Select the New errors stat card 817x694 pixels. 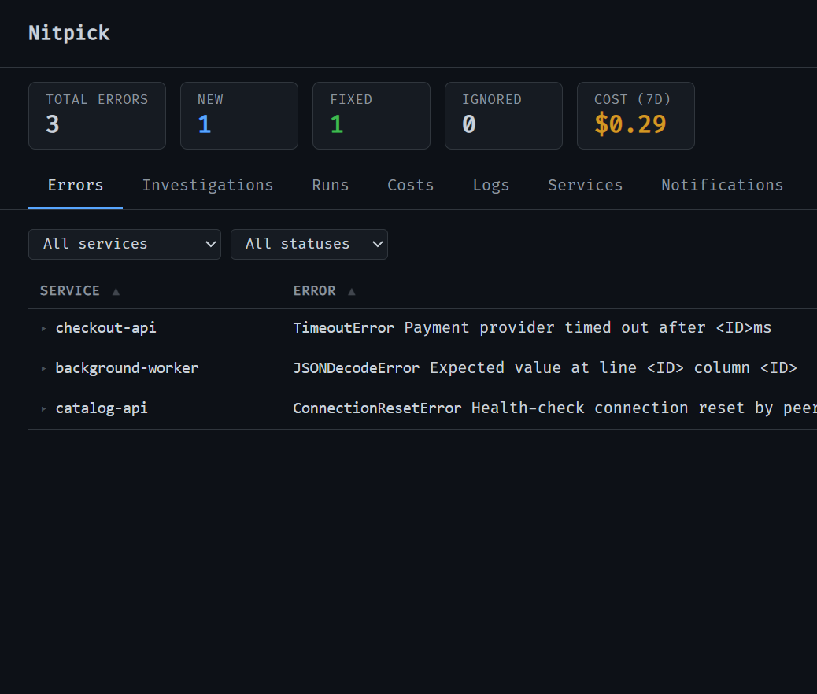click(239, 116)
